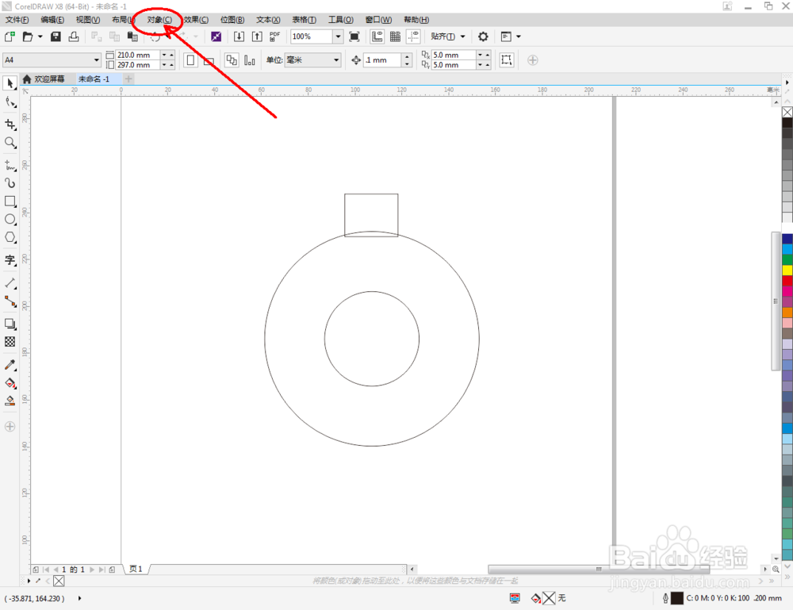The height and width of the screenshot is (610, 793).
Task: Select the Rectangle tool
Action: click(x=10, y=201)
